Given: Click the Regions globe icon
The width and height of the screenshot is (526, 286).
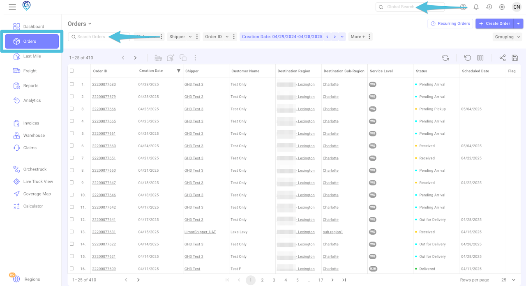Looking at the screenshot, I should (x=16, y=279).
